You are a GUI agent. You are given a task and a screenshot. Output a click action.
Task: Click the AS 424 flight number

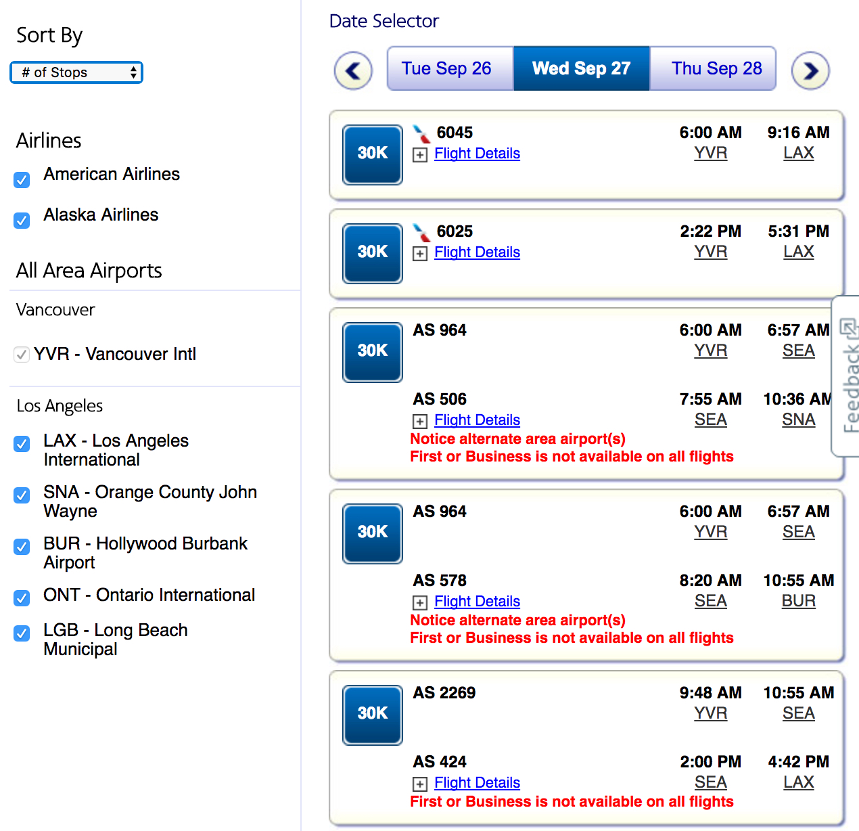440,762
